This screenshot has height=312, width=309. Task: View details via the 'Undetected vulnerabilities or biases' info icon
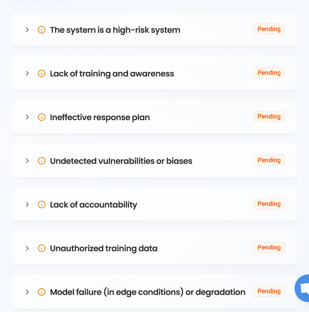(41, 161)
